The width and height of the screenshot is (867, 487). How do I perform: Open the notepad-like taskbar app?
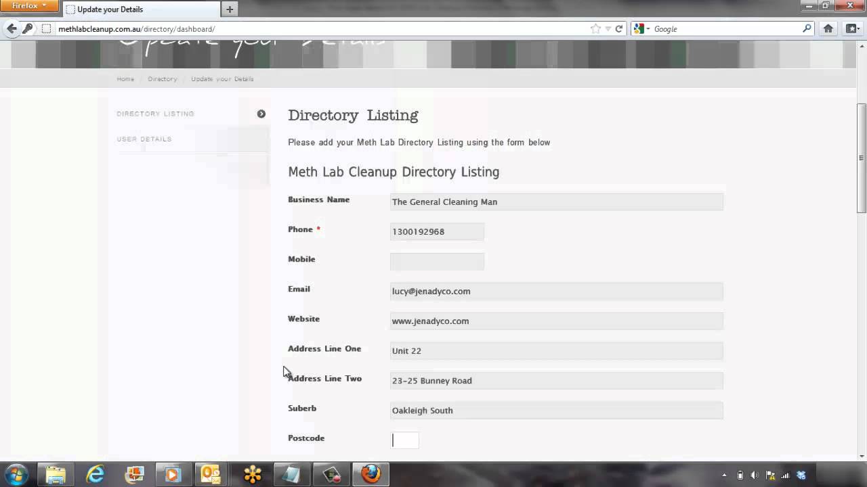(x=292, y=474)
